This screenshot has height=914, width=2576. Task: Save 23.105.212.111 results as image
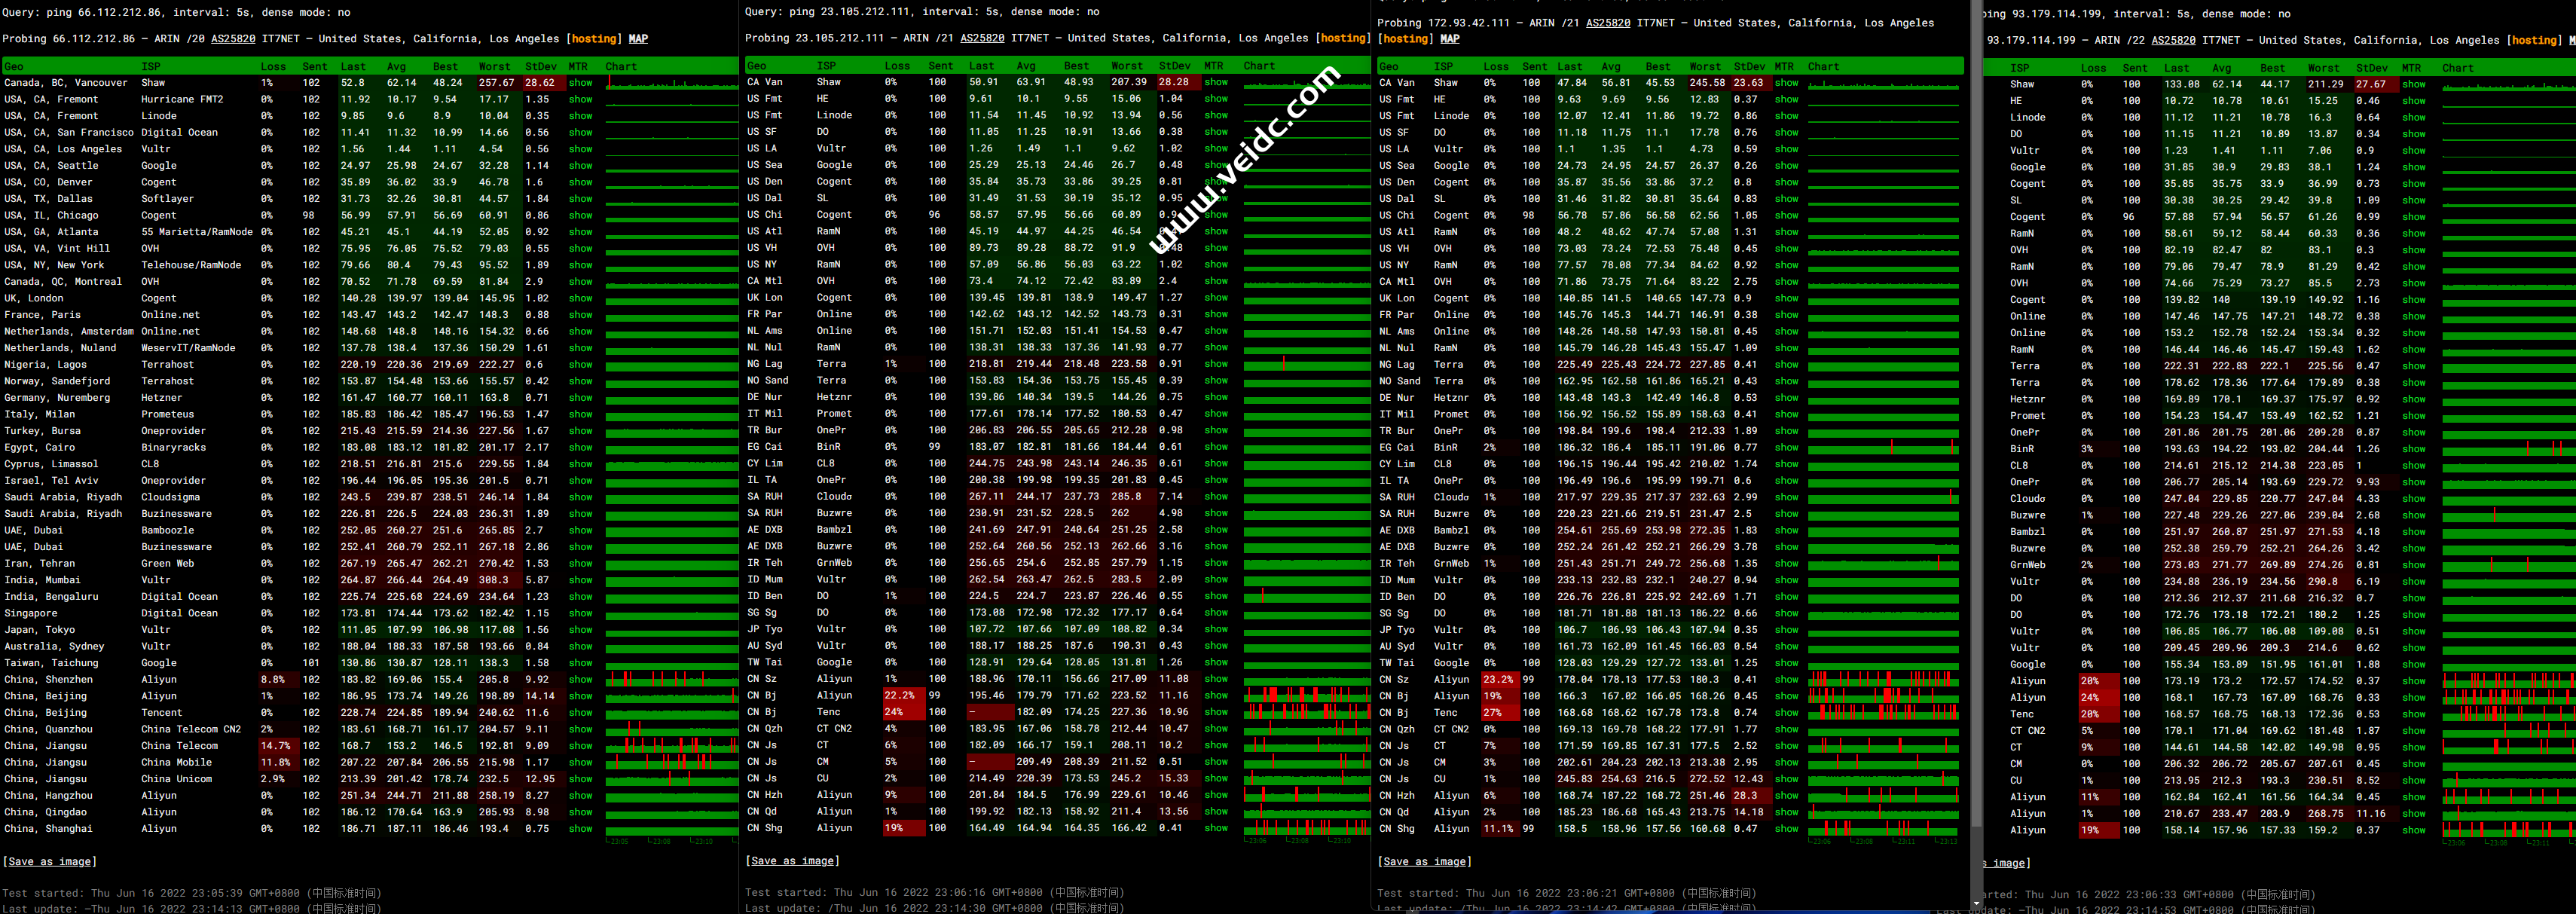(x=792, y=860)
